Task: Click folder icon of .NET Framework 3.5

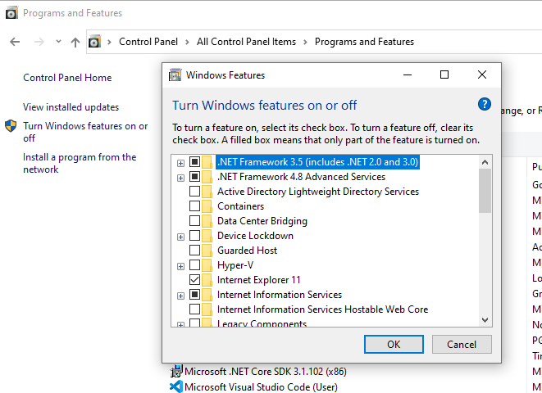Action: pyautogui.click(x=207, y=162)
